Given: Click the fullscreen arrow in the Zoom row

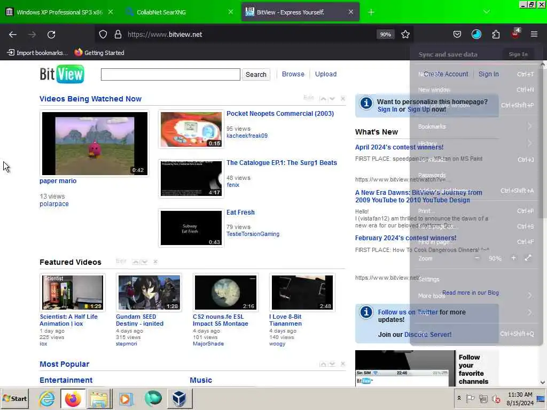Looking at the screenshot, I should point(528,258).
